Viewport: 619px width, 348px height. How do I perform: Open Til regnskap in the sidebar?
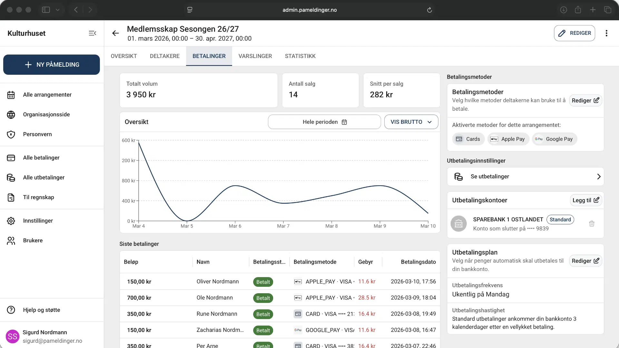click(x=38, y=197)
